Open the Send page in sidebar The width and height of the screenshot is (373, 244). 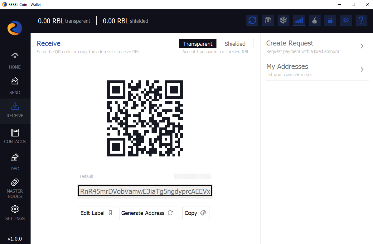coord(15,86)
